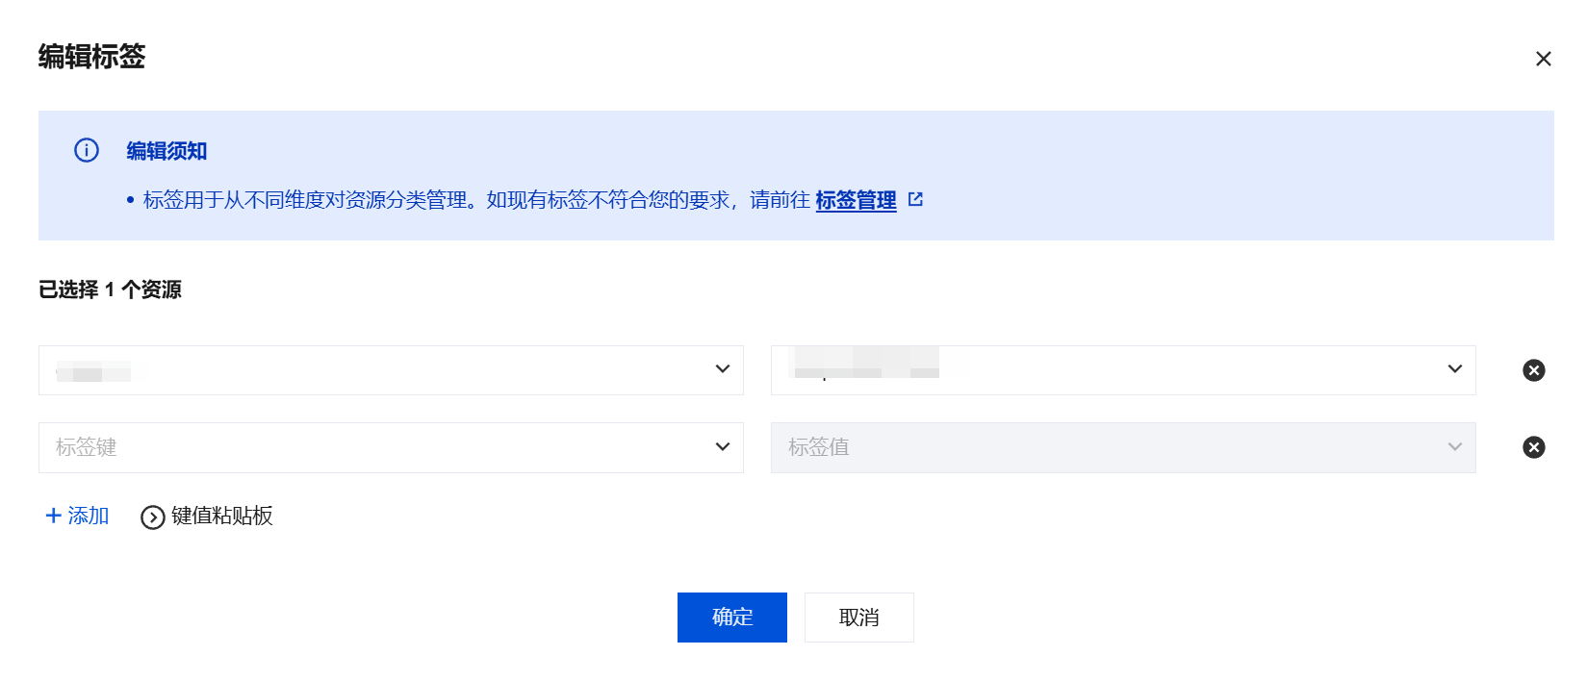Open the 标签键 dropdown
The width and height of the screenshot is (1587, 681).
391,447
